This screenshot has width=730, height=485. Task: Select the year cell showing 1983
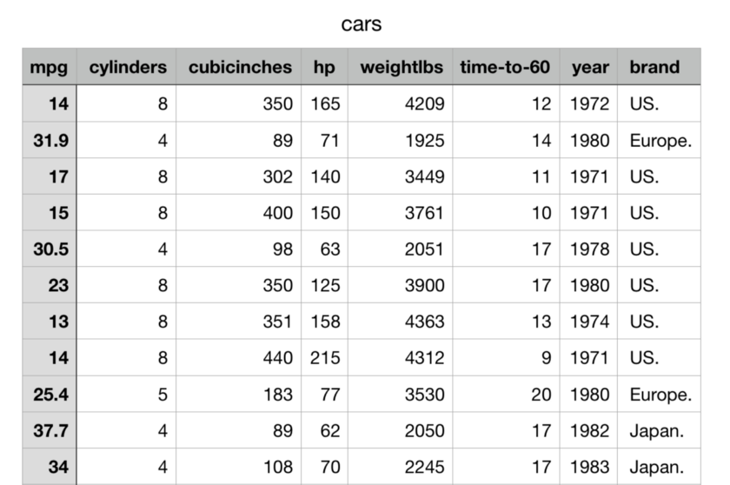click(x=590, y=467)
